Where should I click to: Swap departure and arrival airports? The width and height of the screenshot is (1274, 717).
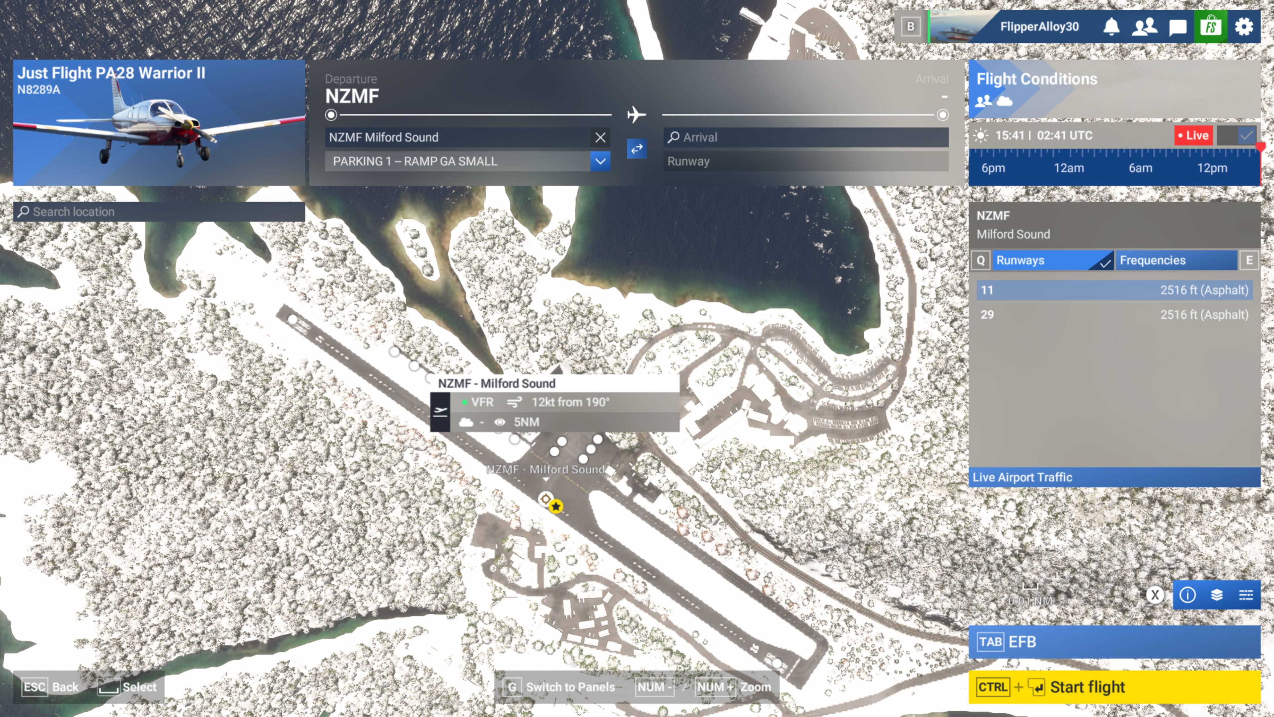637,149
